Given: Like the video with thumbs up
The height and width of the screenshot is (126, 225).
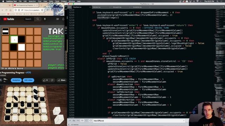Looking at the screenshot, I should 45,80.
